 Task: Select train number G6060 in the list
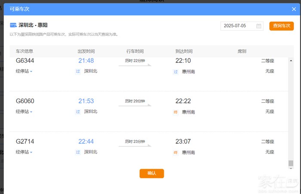(x=25, y=101)
